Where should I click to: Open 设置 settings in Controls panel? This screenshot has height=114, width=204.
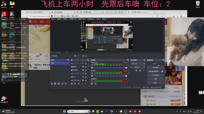[155, 79]
